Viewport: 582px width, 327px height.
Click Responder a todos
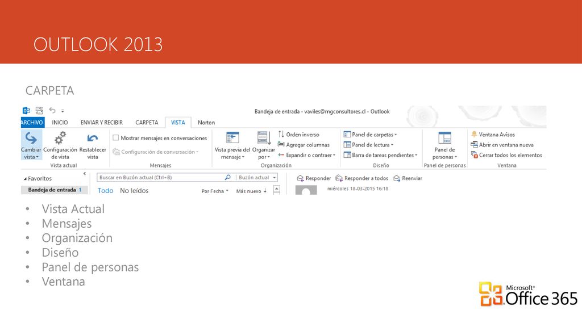pos(362,178)
